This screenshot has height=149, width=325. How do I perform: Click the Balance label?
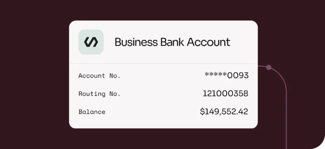pos(92,112)
